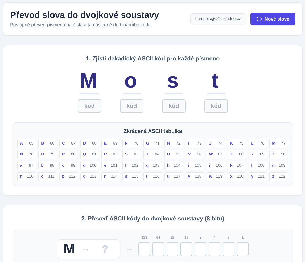Click the large letter M in the word

click(89, 81)
